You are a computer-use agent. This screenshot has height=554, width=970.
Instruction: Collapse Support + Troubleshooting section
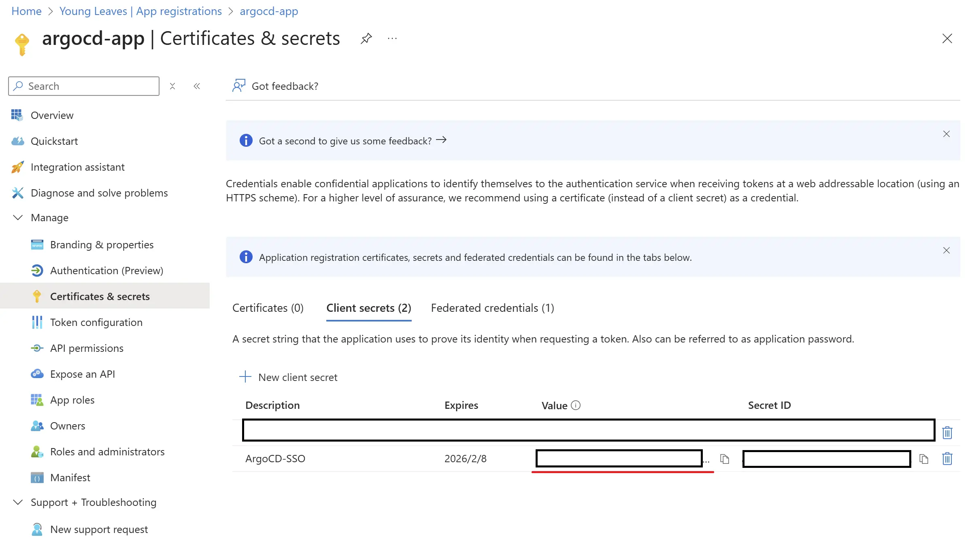pyautogui.click(x=18, y=502)
